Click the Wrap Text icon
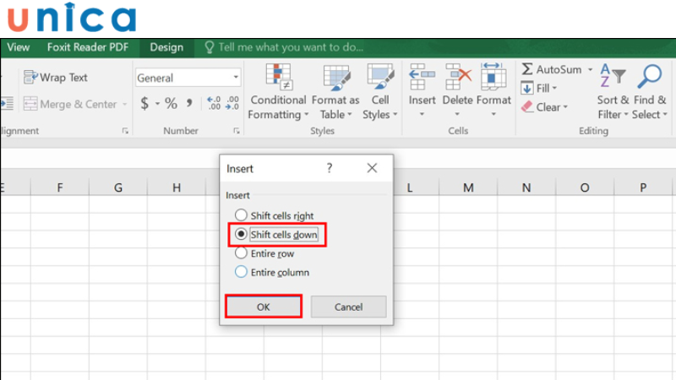The height and width of the screenshot is (380, 676). pos(30,78)
